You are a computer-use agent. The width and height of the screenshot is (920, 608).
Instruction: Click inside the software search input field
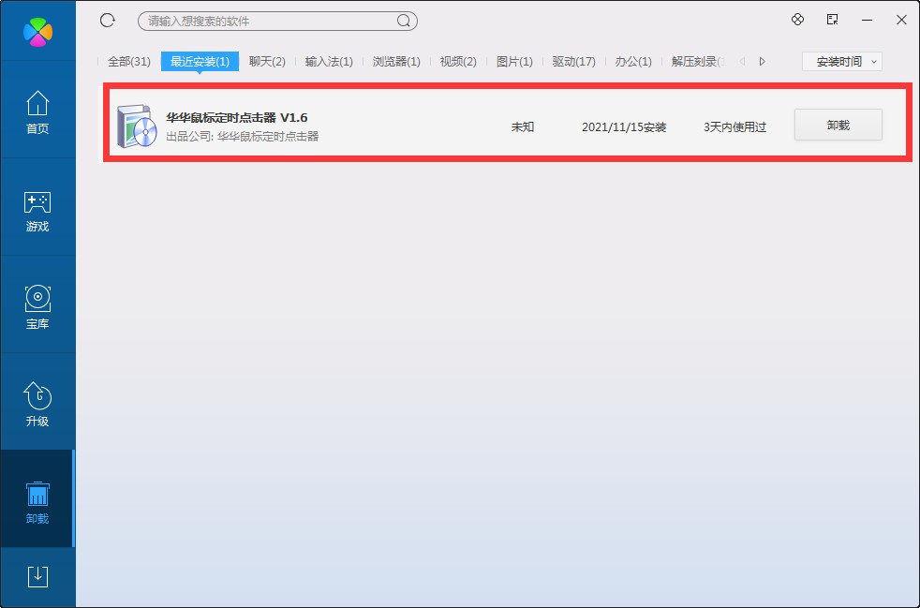click(x=262, y=20)
